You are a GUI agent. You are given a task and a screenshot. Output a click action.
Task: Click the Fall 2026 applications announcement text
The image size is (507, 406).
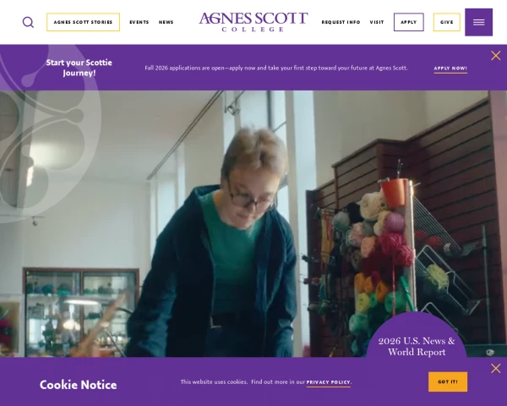tap(276, 68)
